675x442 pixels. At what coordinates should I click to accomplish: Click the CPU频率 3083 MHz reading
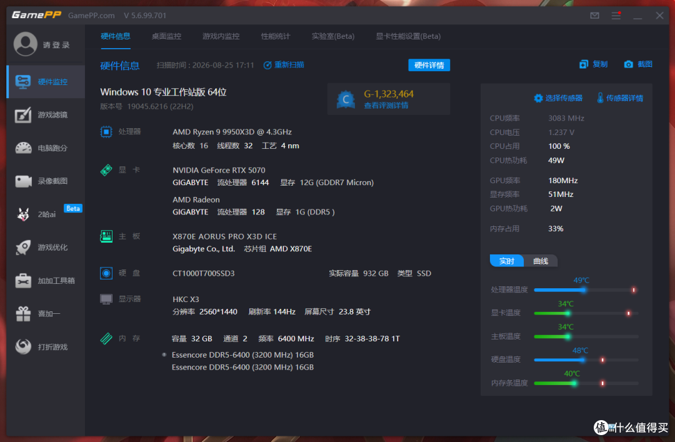click(x=537, y=118)
